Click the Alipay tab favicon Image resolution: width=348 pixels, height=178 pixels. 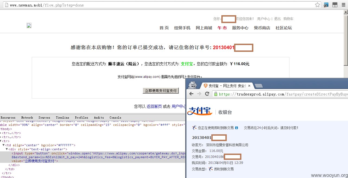click(206, 86)
